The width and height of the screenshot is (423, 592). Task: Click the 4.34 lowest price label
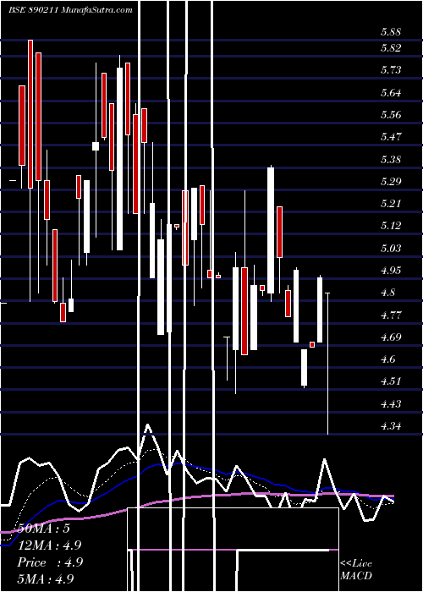[391, 426]
